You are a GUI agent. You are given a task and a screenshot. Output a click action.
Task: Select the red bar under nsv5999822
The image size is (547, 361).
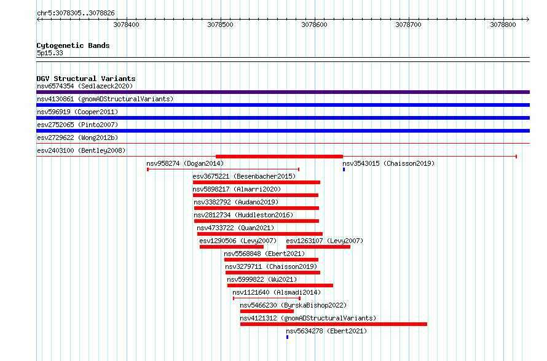point(280,285)
